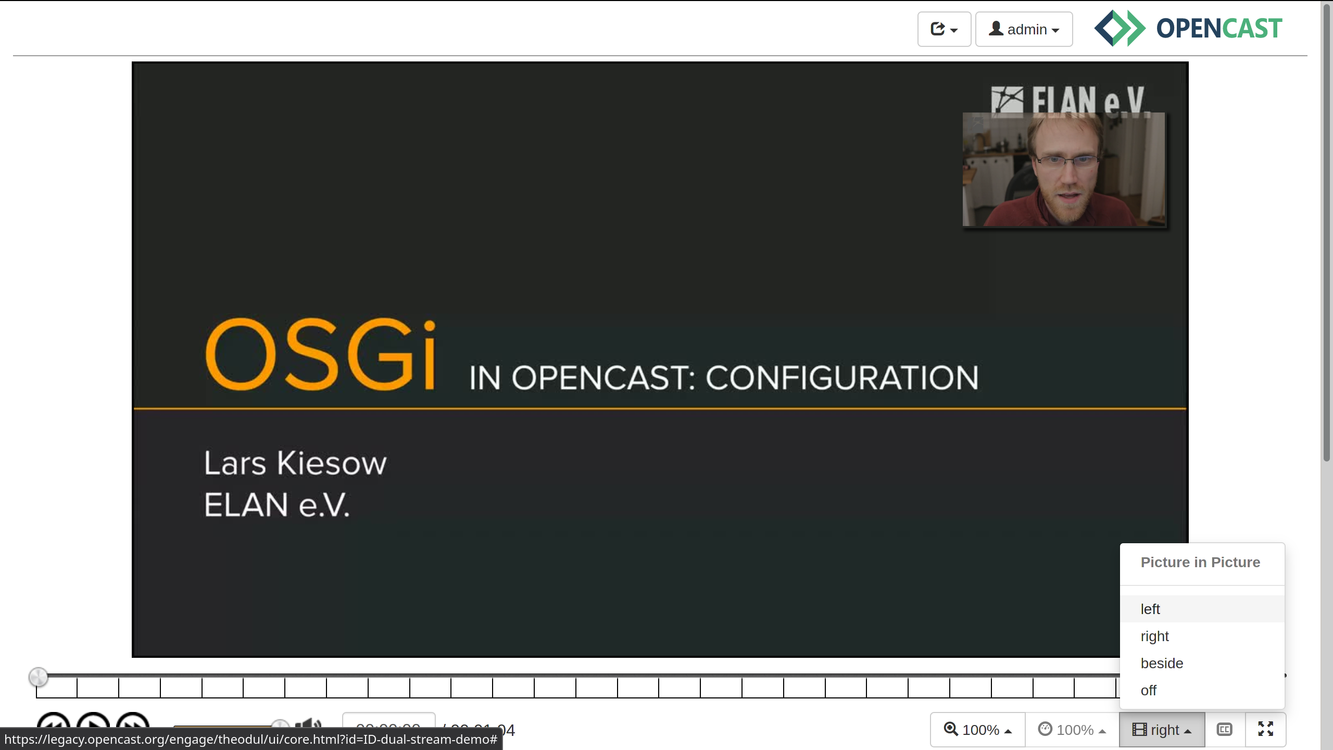Enter fullscreen with the expand-arrows icon
Screen dimensions: 1333x750
pyautogui.click(x=1267, y=729)
